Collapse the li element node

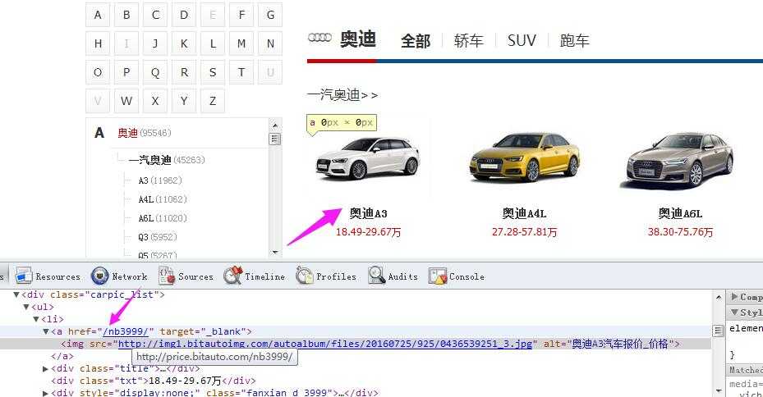coord(36,319)
